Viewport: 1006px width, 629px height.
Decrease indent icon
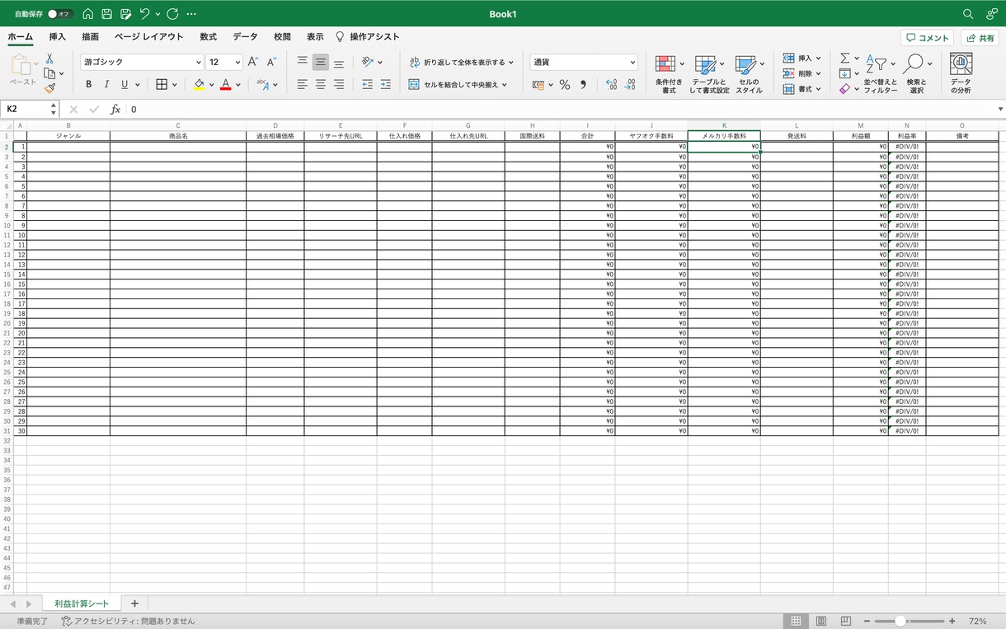coord(367,84)
